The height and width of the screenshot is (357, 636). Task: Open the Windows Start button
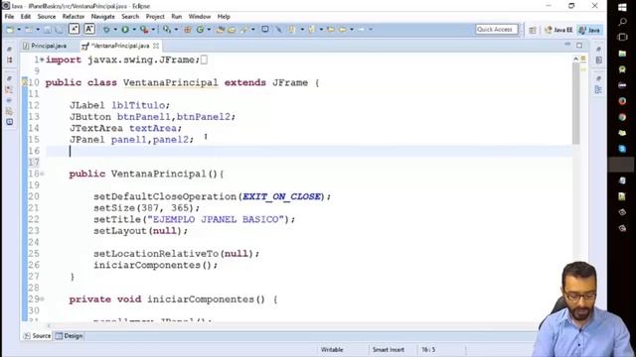click(622, 7)
